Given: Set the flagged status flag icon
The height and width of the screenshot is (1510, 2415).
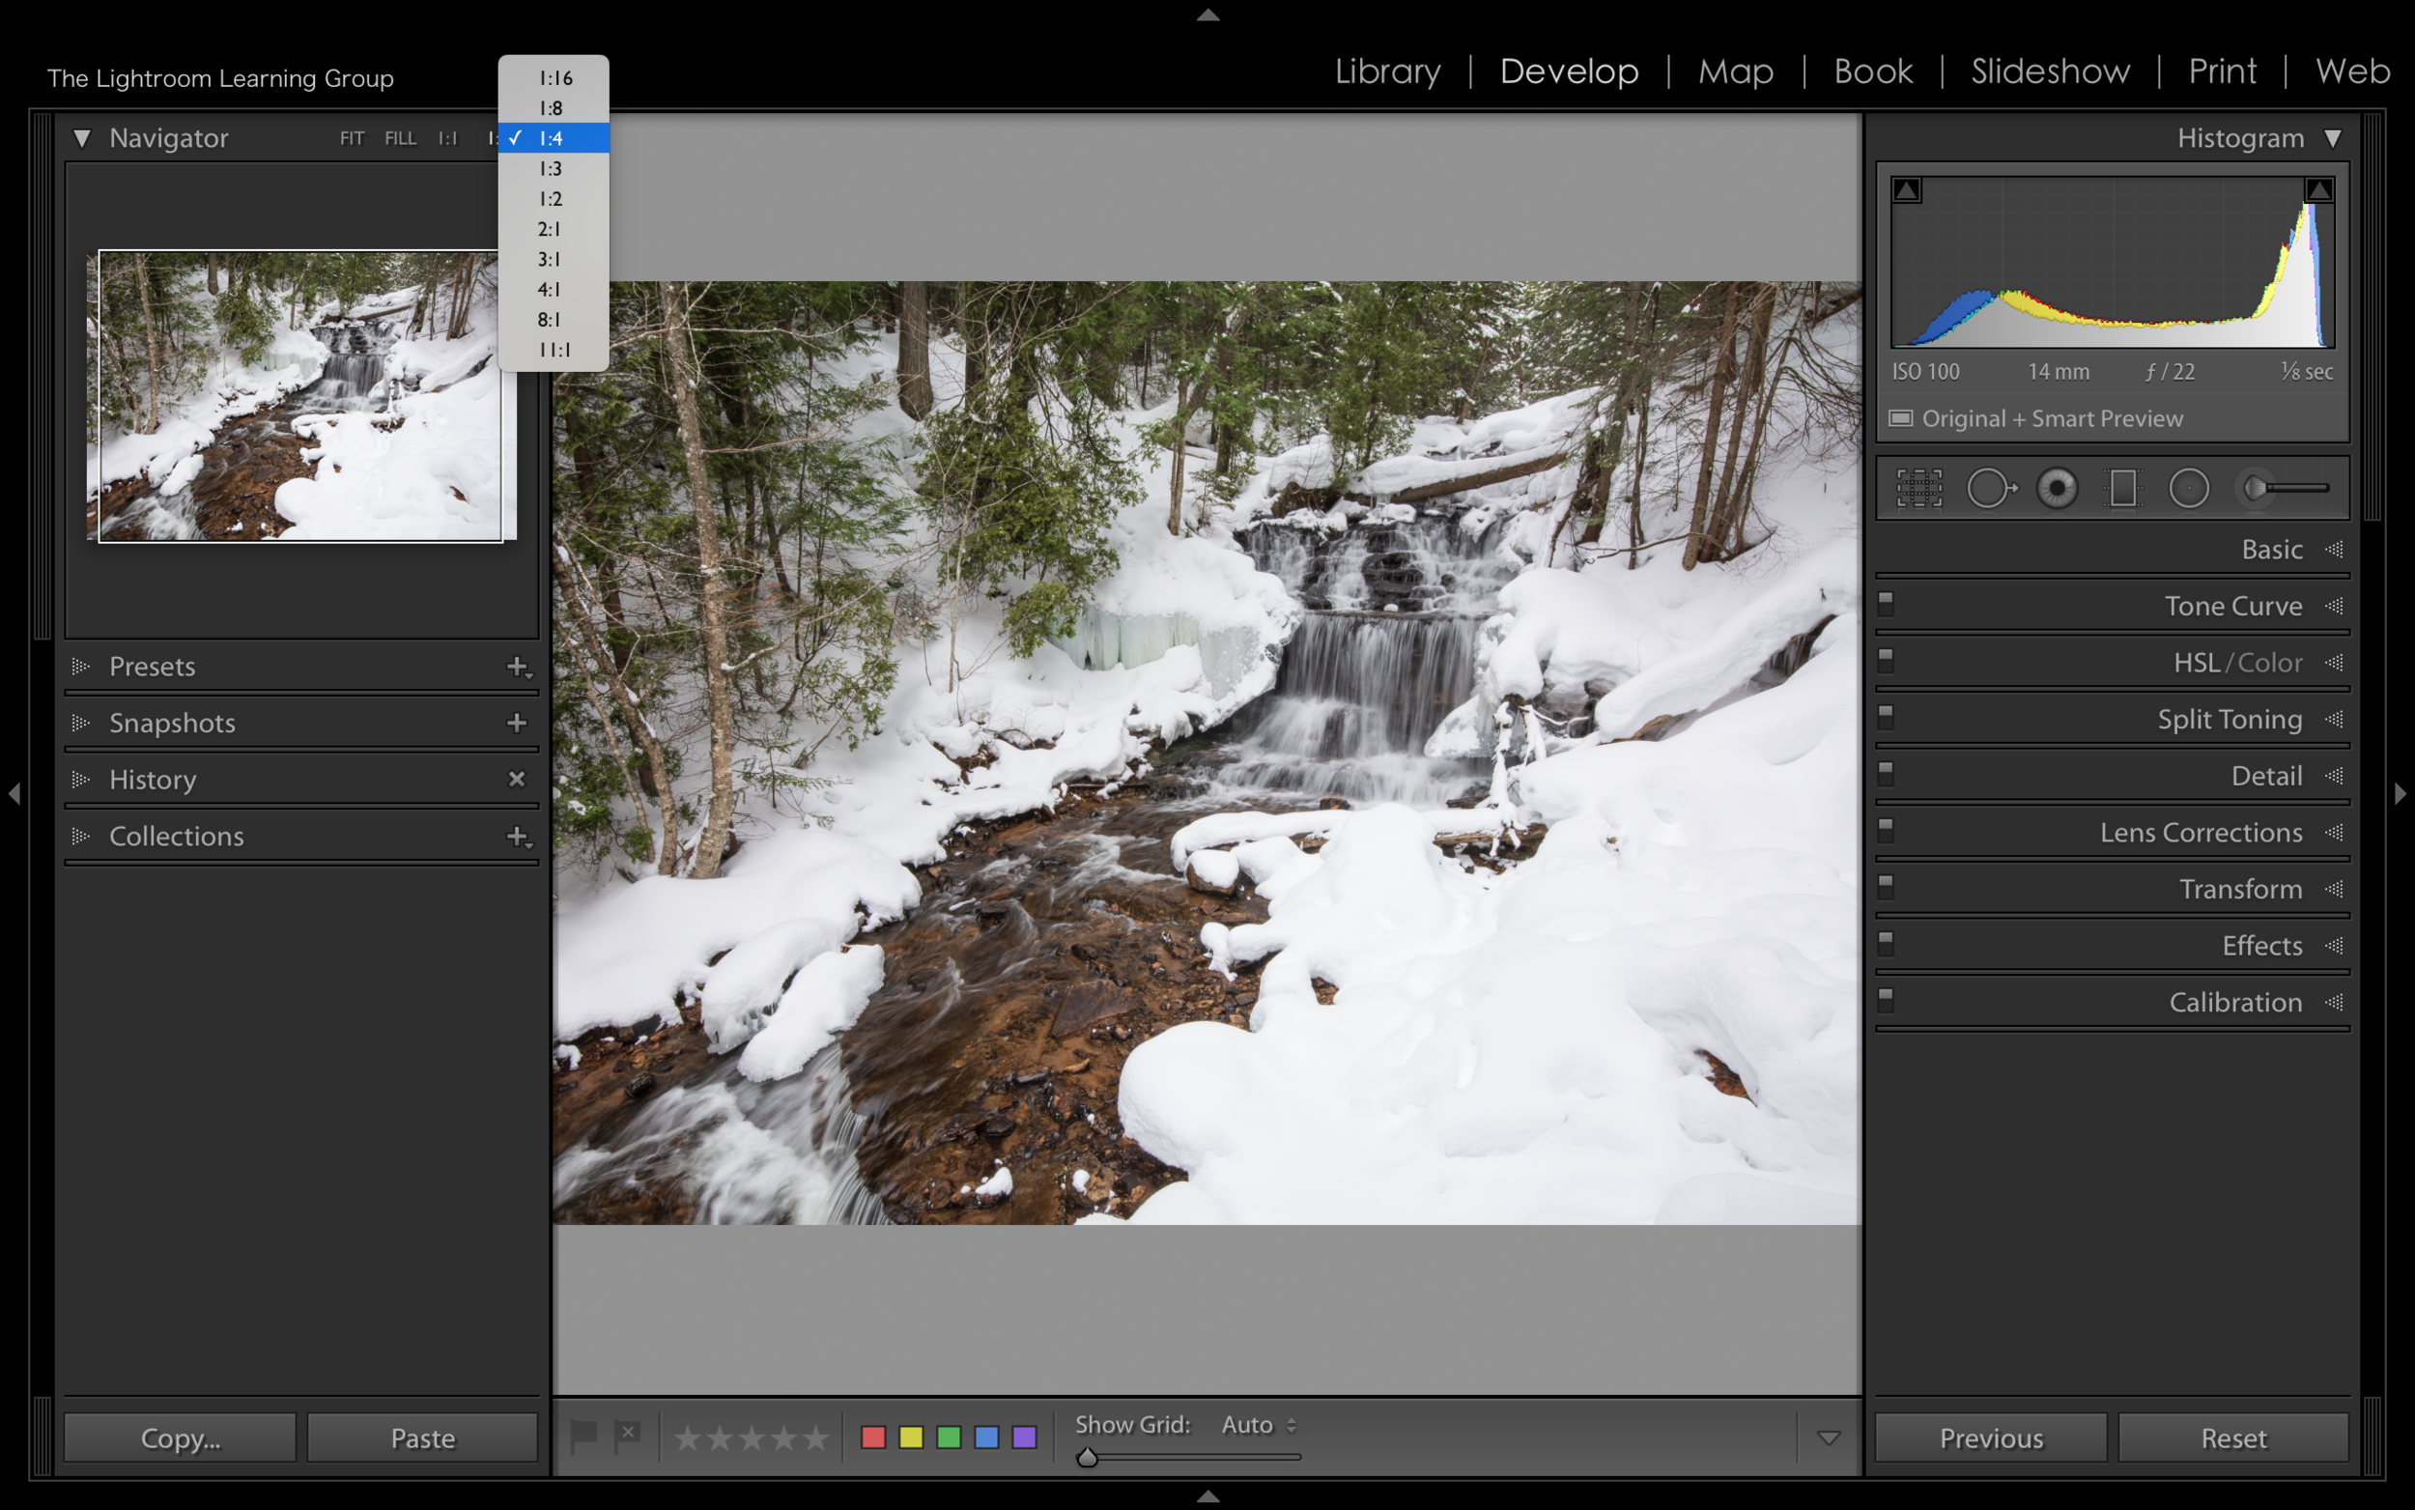Looking at the screenshot, I should [584, 1437].
